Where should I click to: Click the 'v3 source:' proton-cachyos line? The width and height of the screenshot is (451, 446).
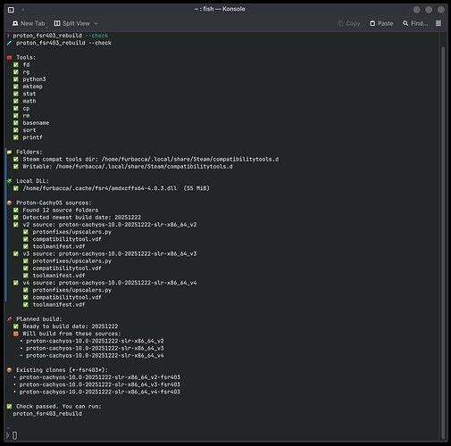(110, 253)
